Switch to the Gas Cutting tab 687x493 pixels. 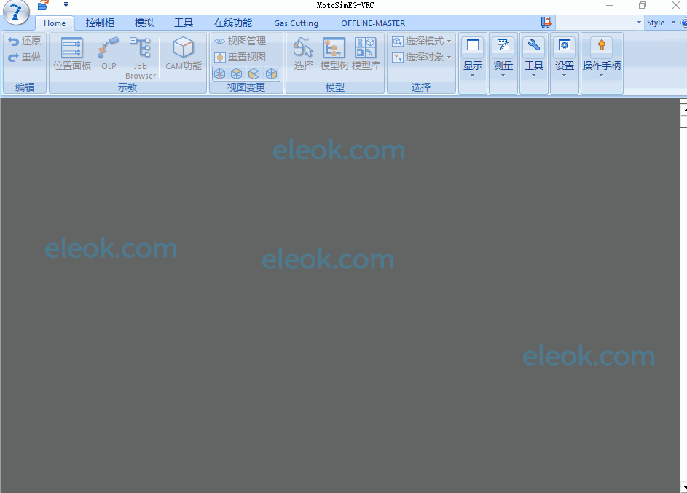click(x=297, y=23)
